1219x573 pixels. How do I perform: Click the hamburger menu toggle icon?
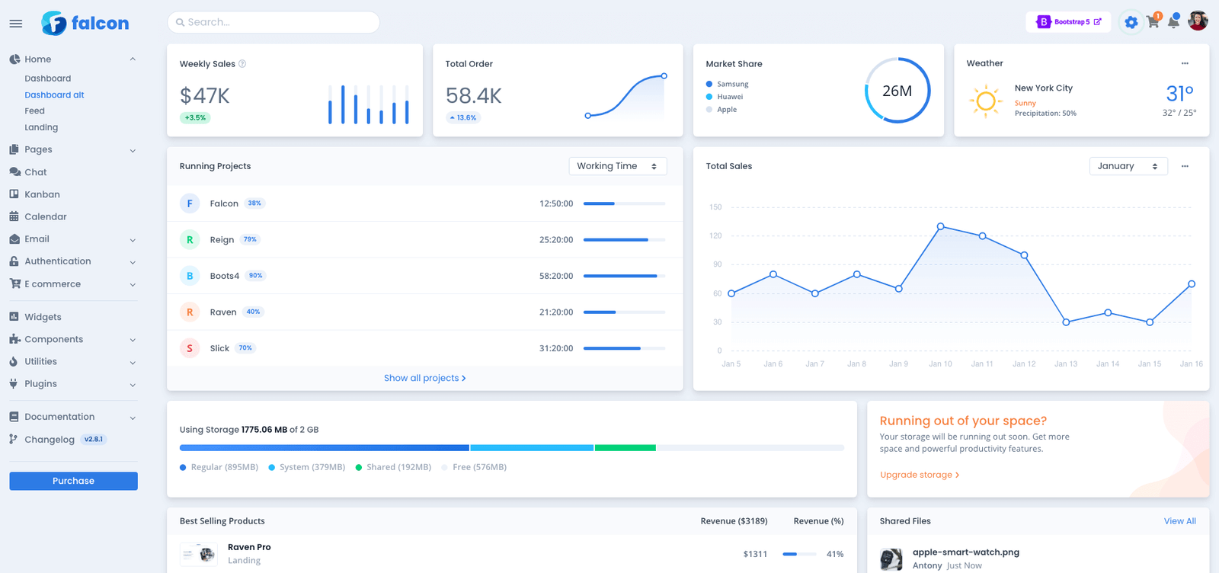tap(15, 24)
